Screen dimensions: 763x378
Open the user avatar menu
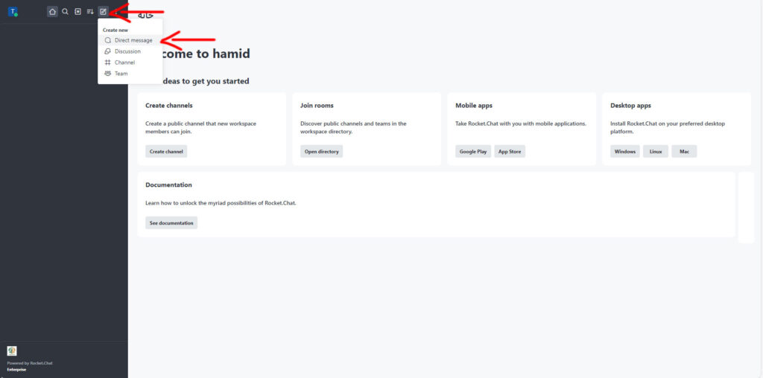coord(13,12)
